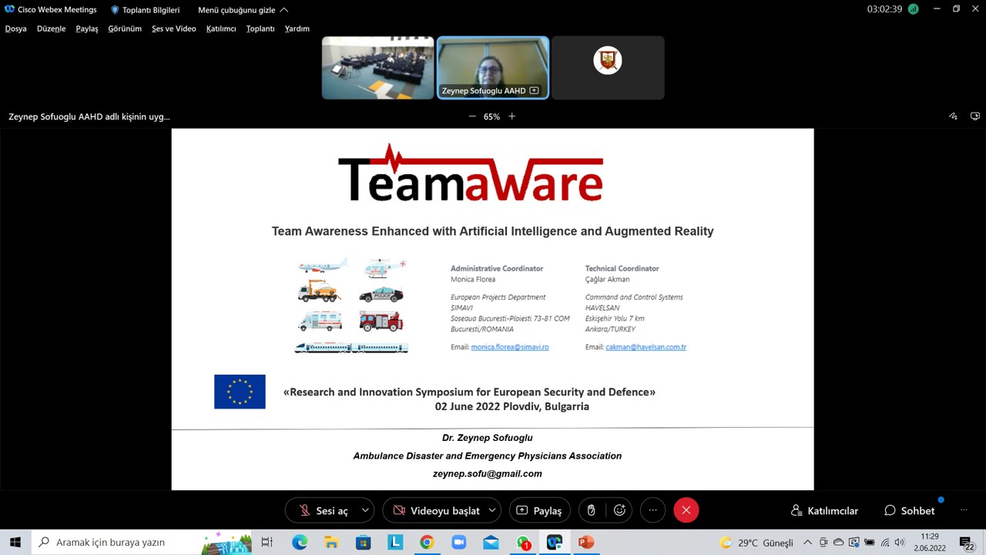986x555 pixels.
Task: Click the battery tray icon
Action: pos(870,543)
